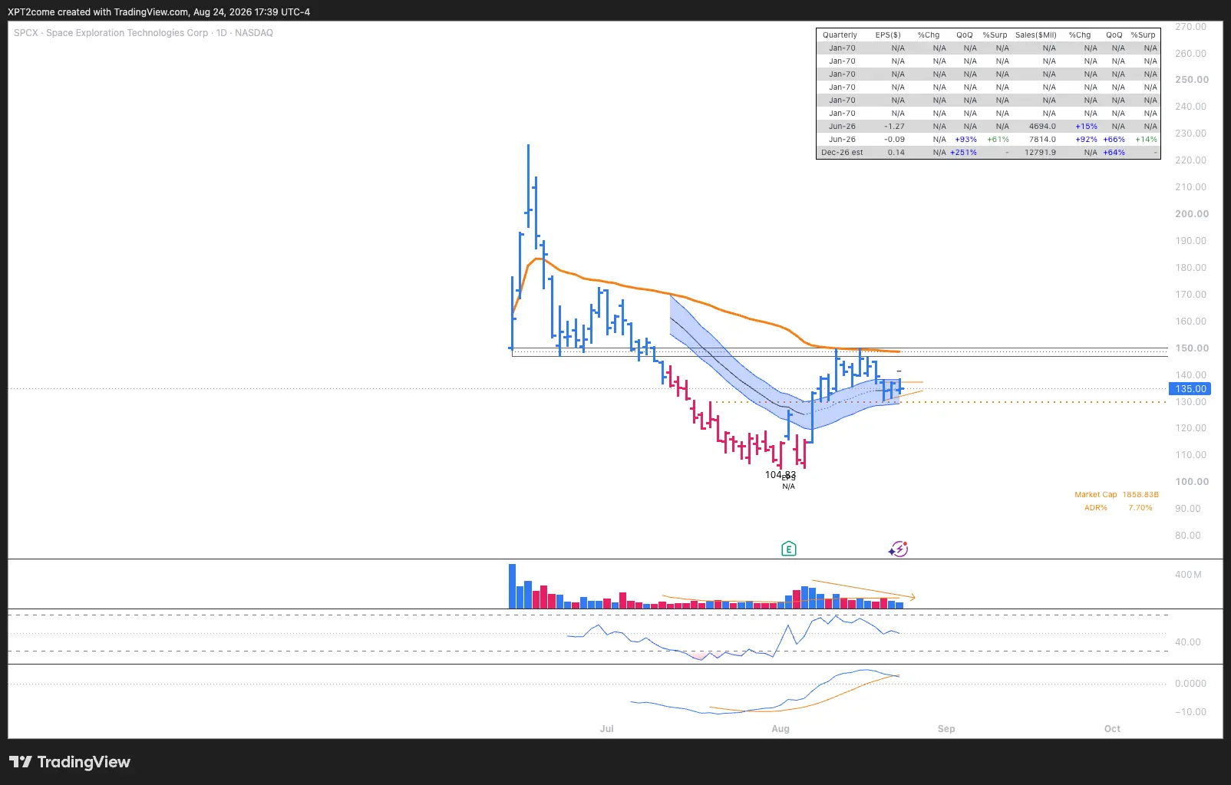Select the SPCX symbol title on the chart

(x=144, y=33)
